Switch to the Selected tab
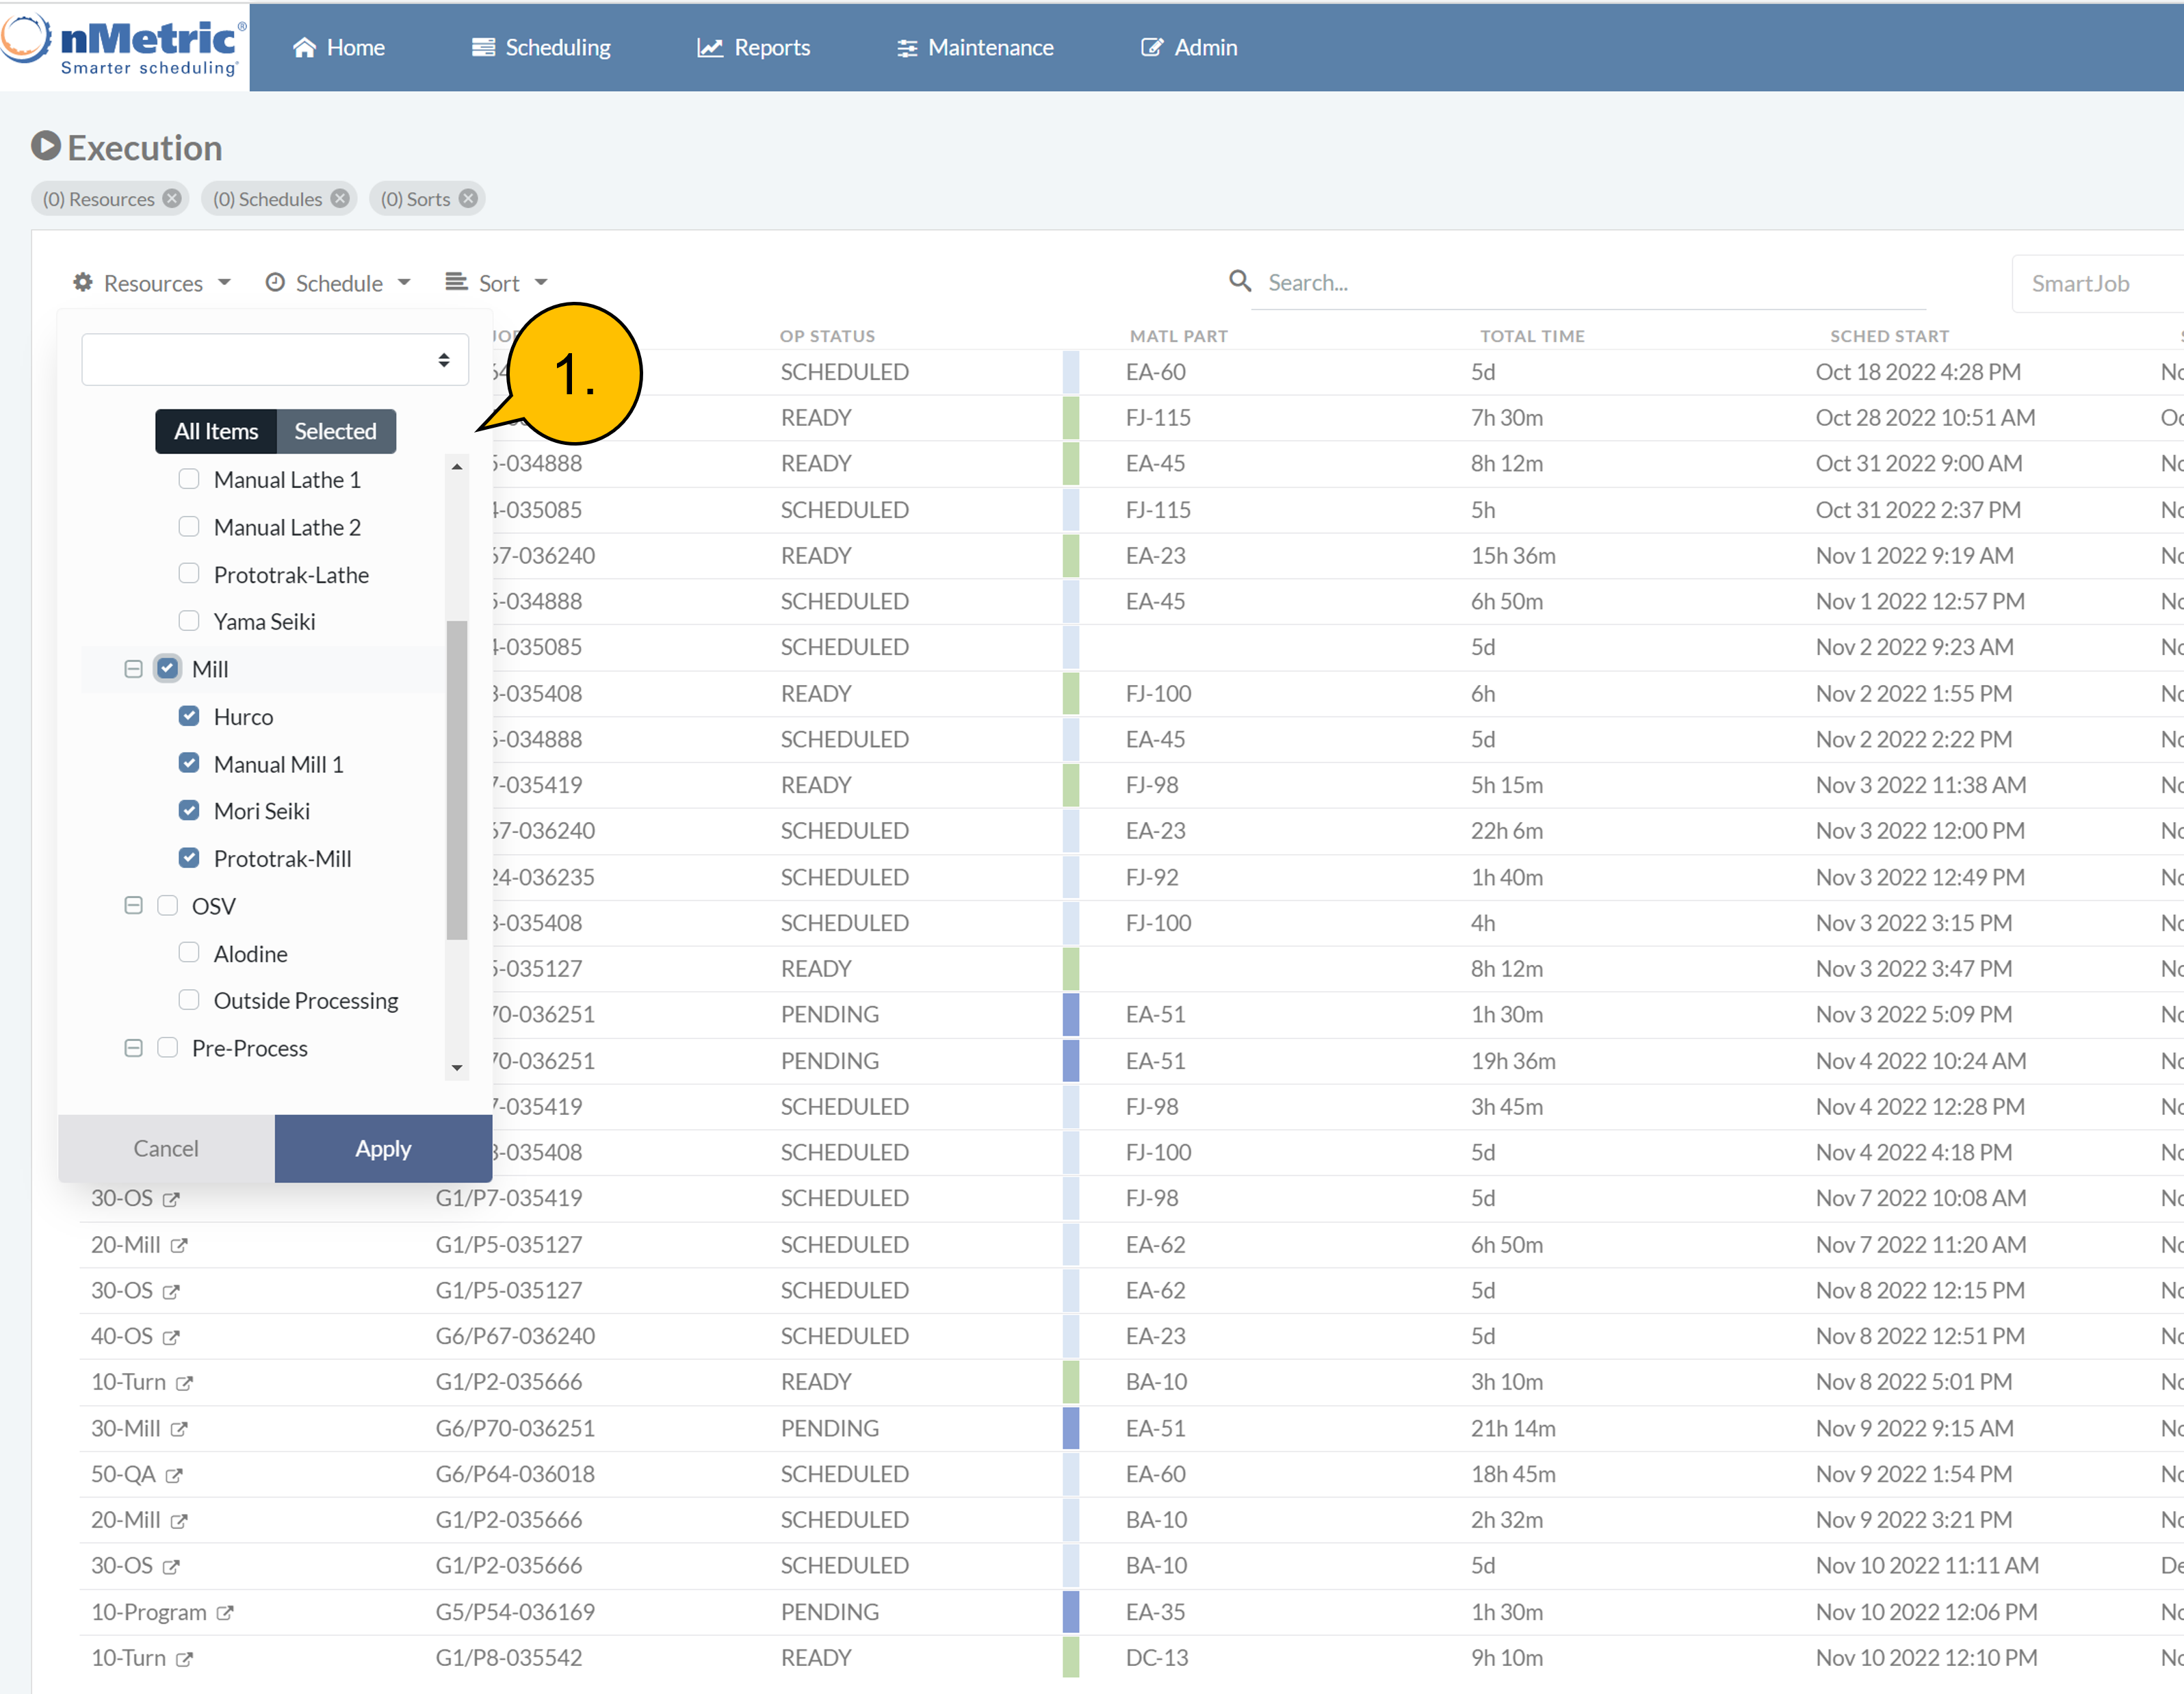The height and width of the screenshot is (1694, 2184). coord(335,431)
